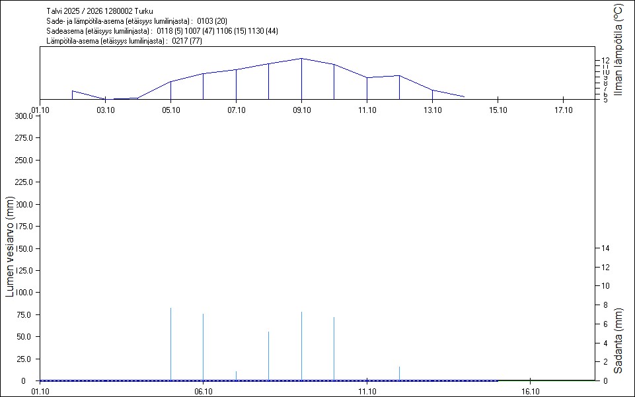This screenshot has width=635, height=397.
Task: Click the 17.10 date on the temperature axis
Action: (562, 110)
